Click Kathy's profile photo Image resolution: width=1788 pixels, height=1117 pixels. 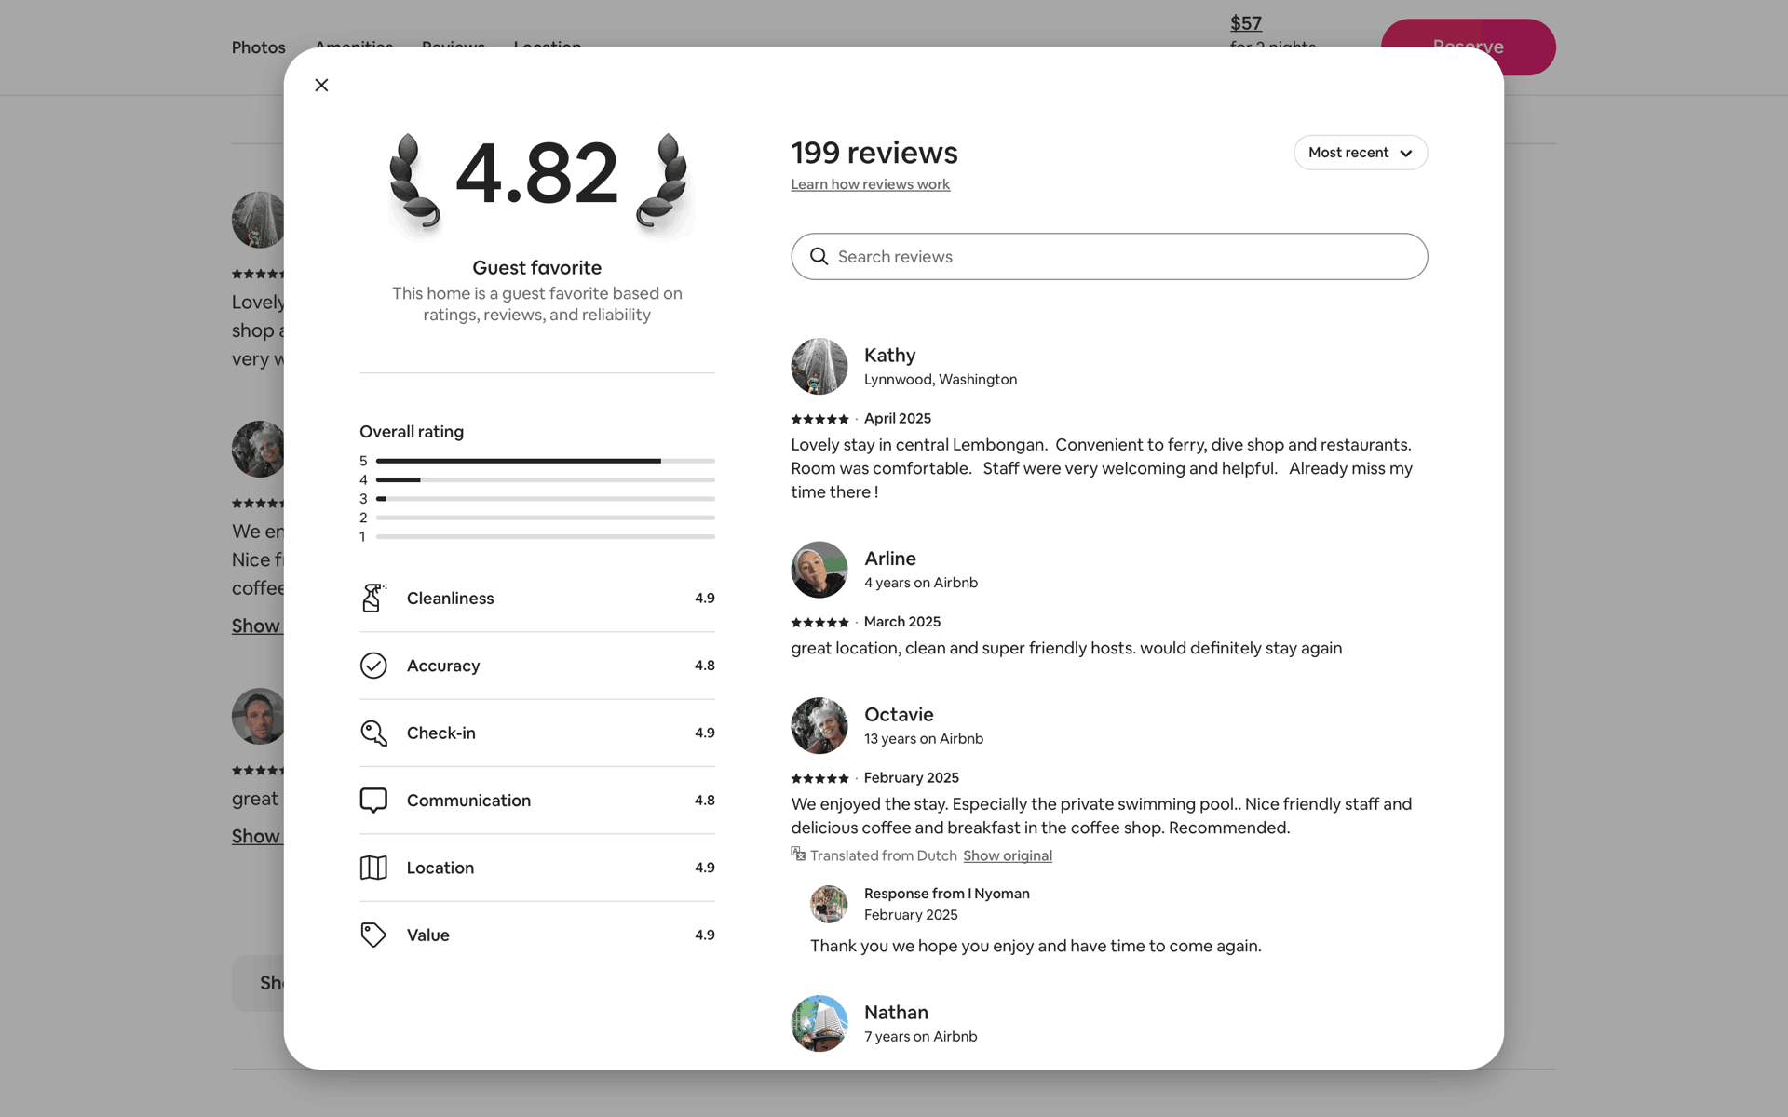coord(819,366)
